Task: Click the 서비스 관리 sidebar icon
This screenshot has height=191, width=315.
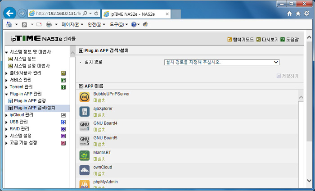Action: 63,80
